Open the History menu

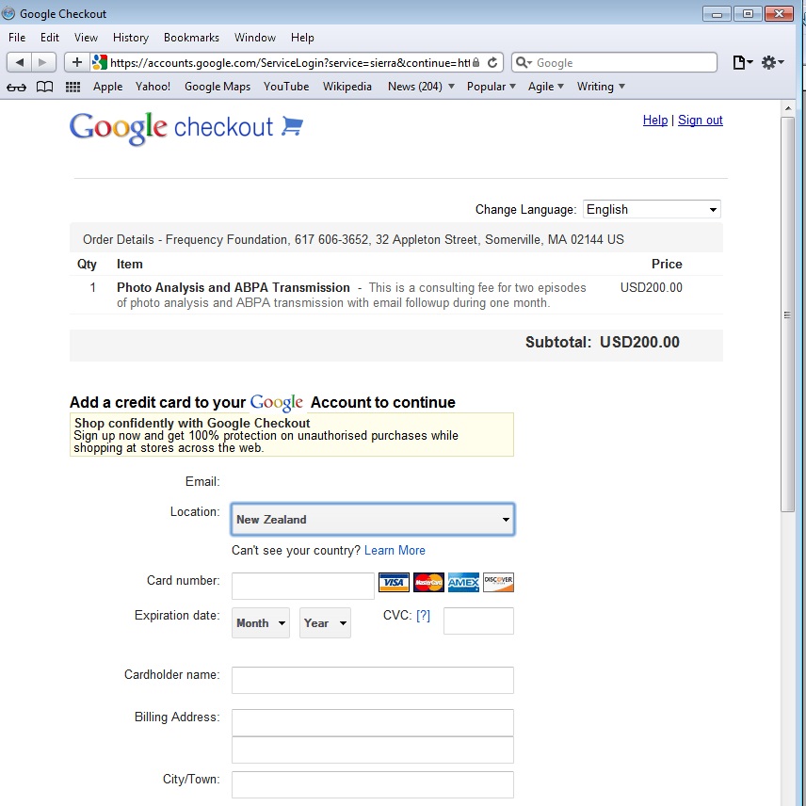click(131, 38)
